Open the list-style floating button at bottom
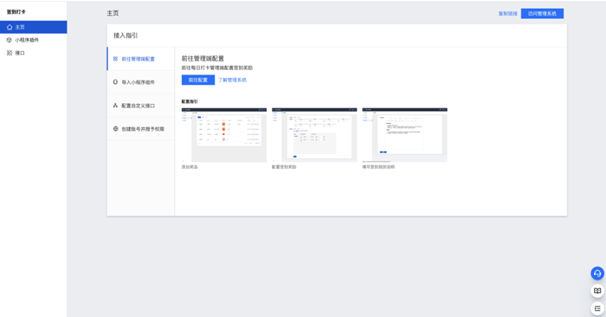Screen dimensions: 606x317 click(x=597, y=308)
